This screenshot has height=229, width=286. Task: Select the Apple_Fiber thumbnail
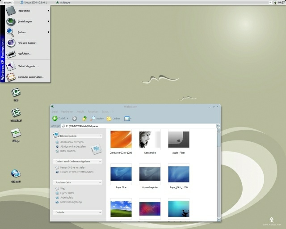(179, 140)
